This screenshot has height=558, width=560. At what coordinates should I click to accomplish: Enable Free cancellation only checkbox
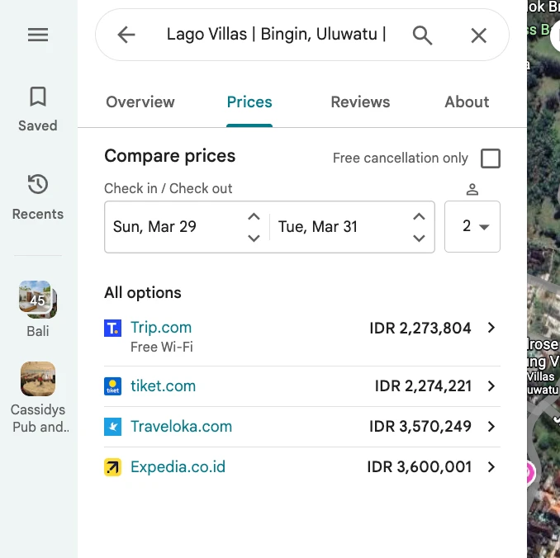point(491,158)
